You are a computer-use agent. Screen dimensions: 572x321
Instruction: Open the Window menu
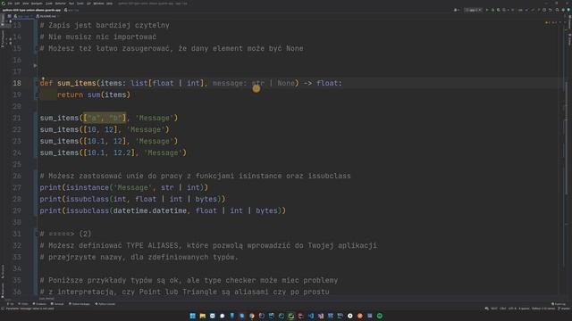99,4
